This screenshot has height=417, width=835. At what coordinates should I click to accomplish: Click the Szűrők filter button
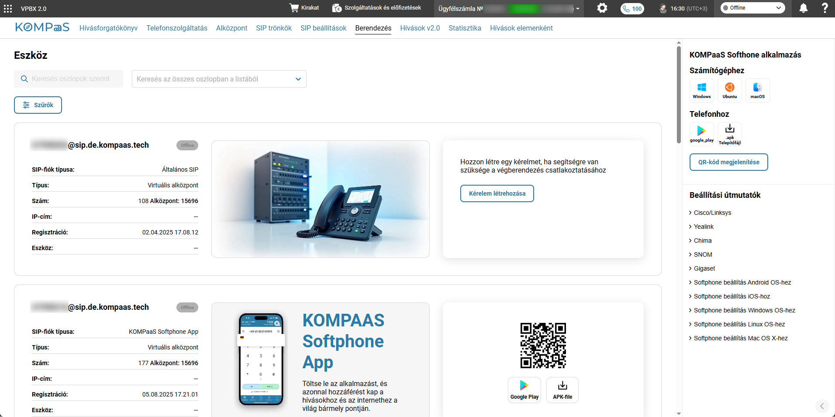pyautogui.click(x=38, y=105)
